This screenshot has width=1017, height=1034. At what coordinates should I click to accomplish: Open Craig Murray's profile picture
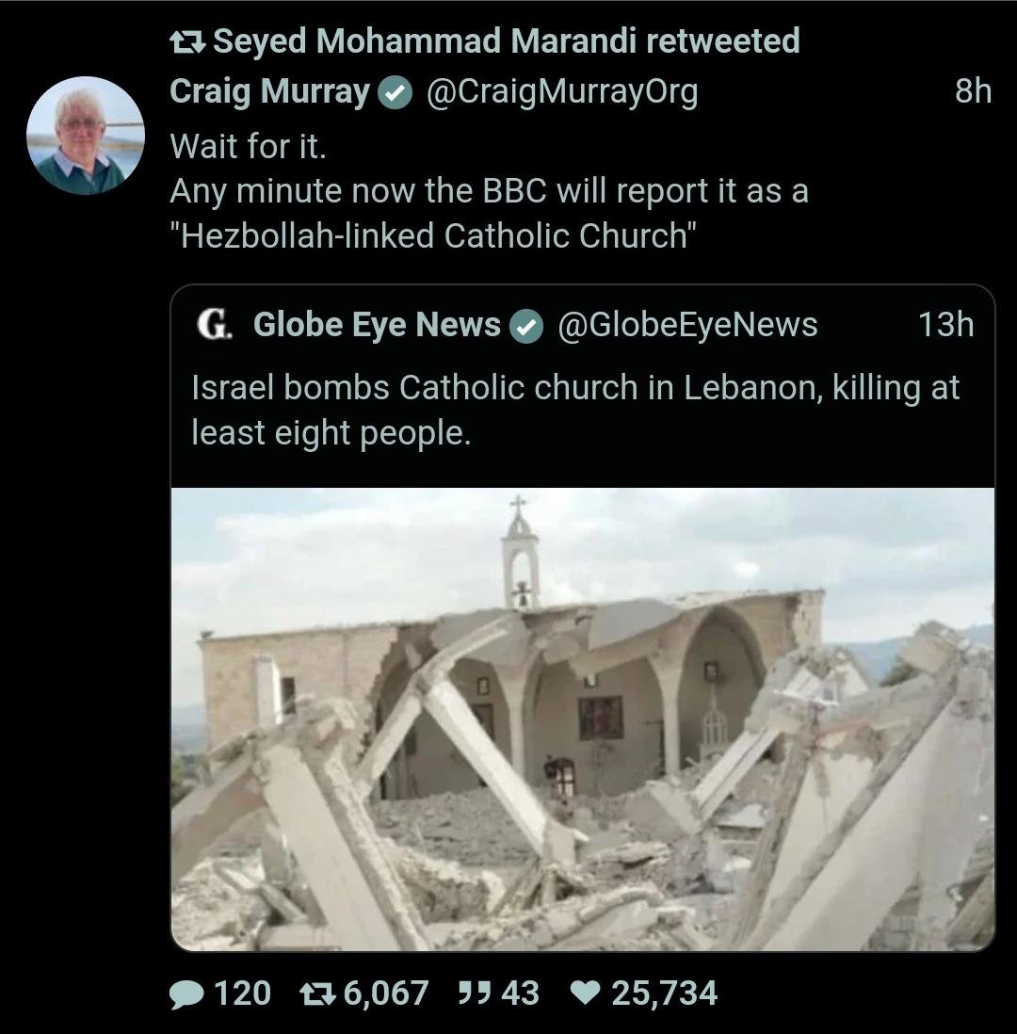coord(86,136)
